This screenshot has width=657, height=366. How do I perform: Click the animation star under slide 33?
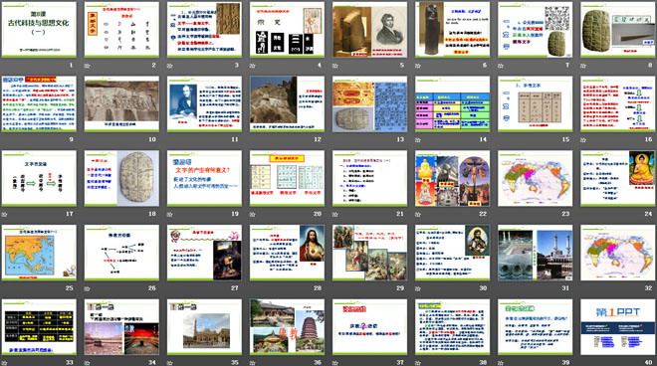click(x=4, y=363)
